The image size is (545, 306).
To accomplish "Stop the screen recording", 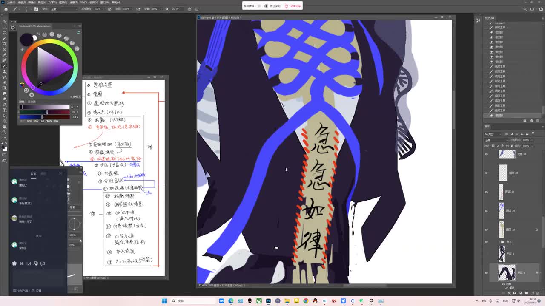I will pyautogui.click(x=273, y=6).
